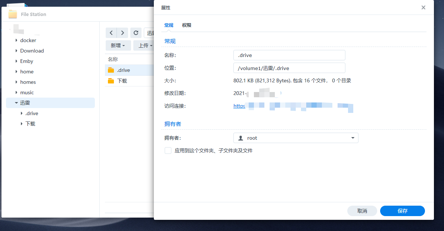Check 应用到这个文件夹、子文件夹及文件 checkbox
This screenshot has width=444, height=231.
click(168, 151)
